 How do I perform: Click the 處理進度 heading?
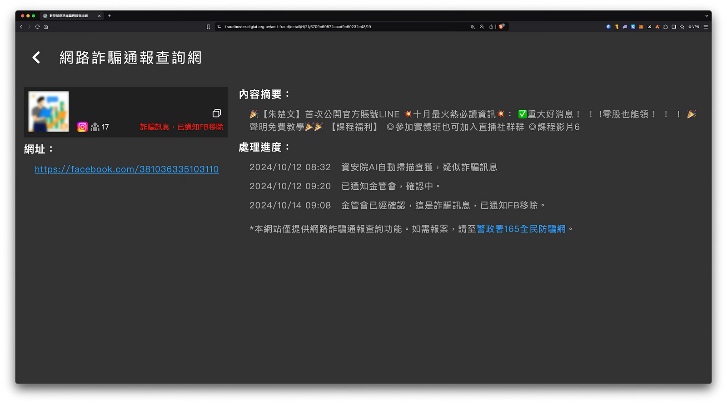[264, 148]
